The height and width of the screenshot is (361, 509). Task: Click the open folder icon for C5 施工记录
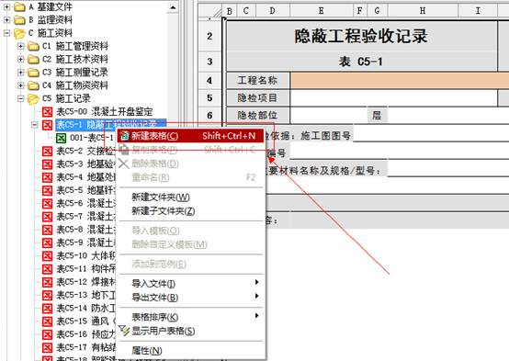coord(33,98)
